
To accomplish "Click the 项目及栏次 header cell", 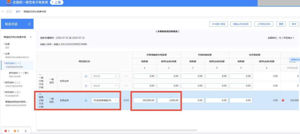I will (x=84, y=62).
